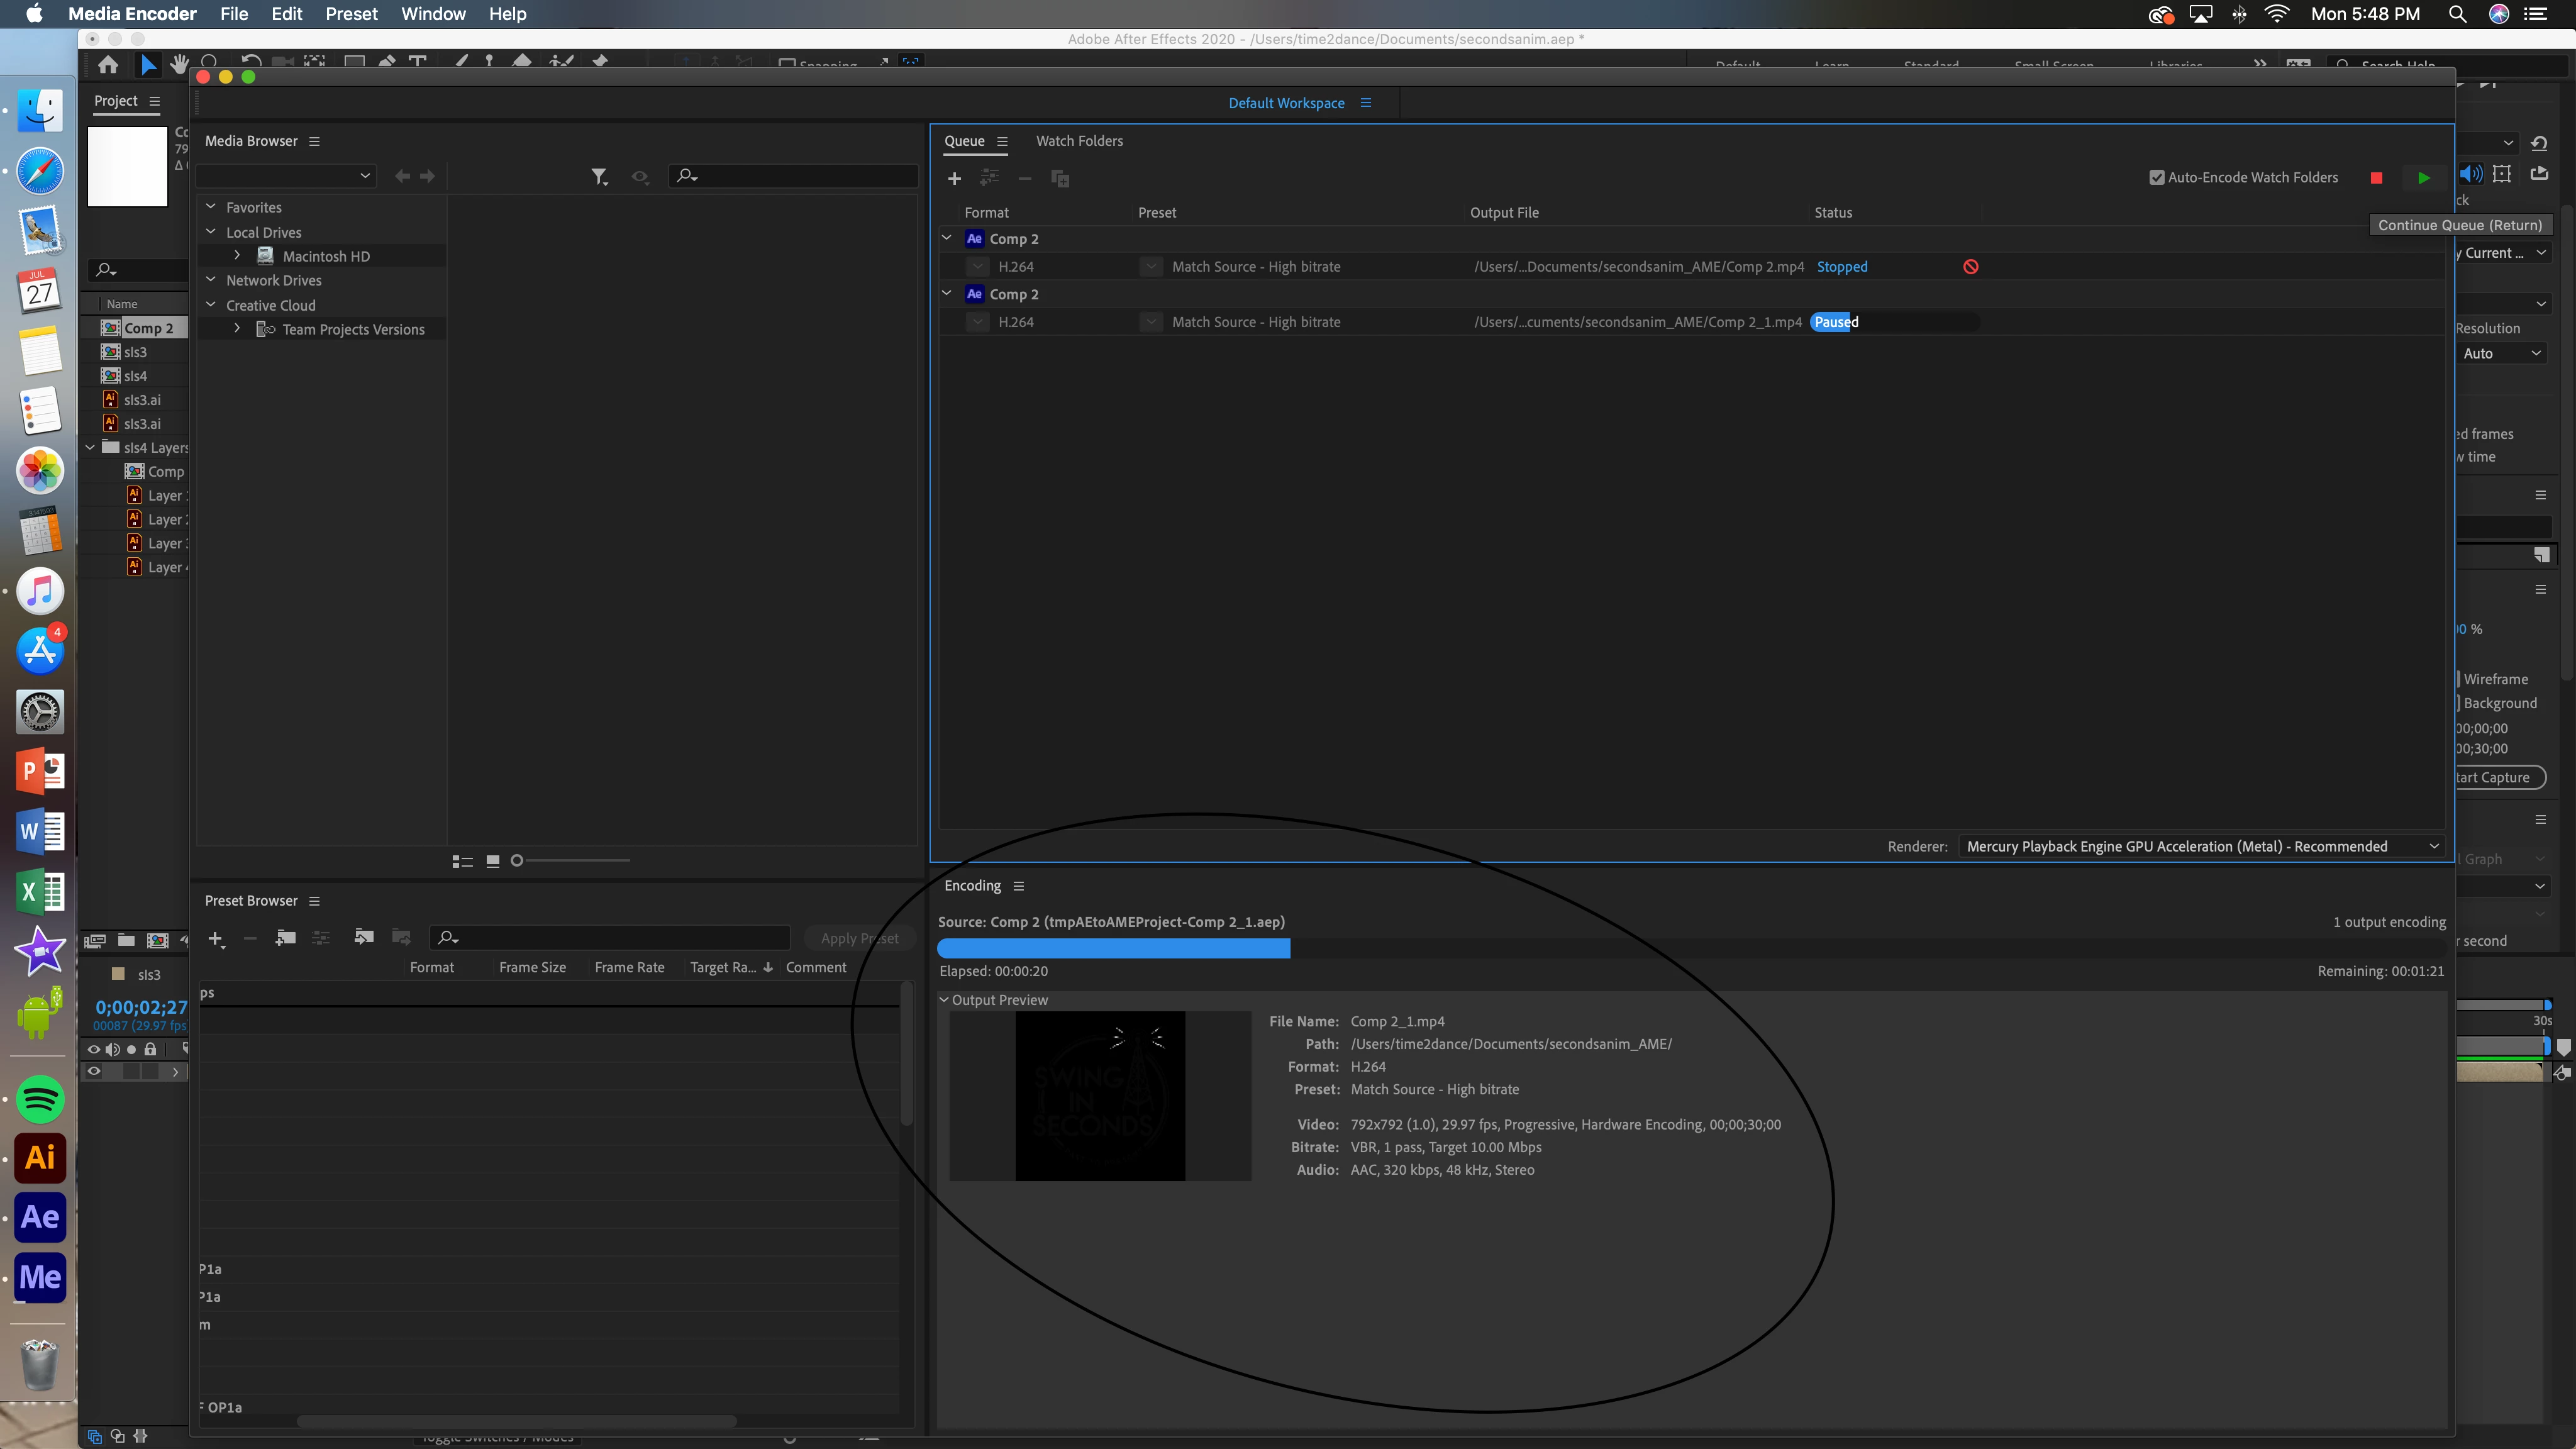Open the Renderer dropdown menu
The width and height of the screenshot is (2576, 1449).
(2200, 846)
